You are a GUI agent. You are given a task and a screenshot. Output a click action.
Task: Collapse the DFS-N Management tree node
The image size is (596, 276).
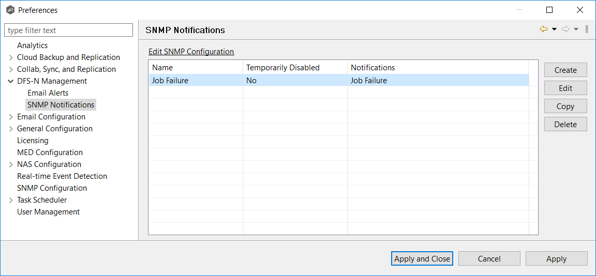(11, 81)
